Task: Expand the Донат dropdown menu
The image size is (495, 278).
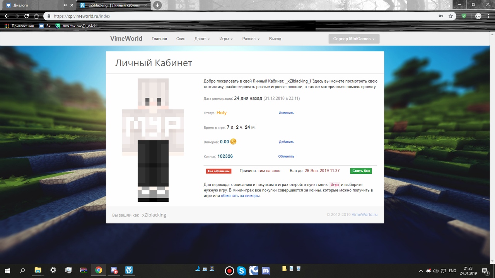Action: tap(202, 39)
